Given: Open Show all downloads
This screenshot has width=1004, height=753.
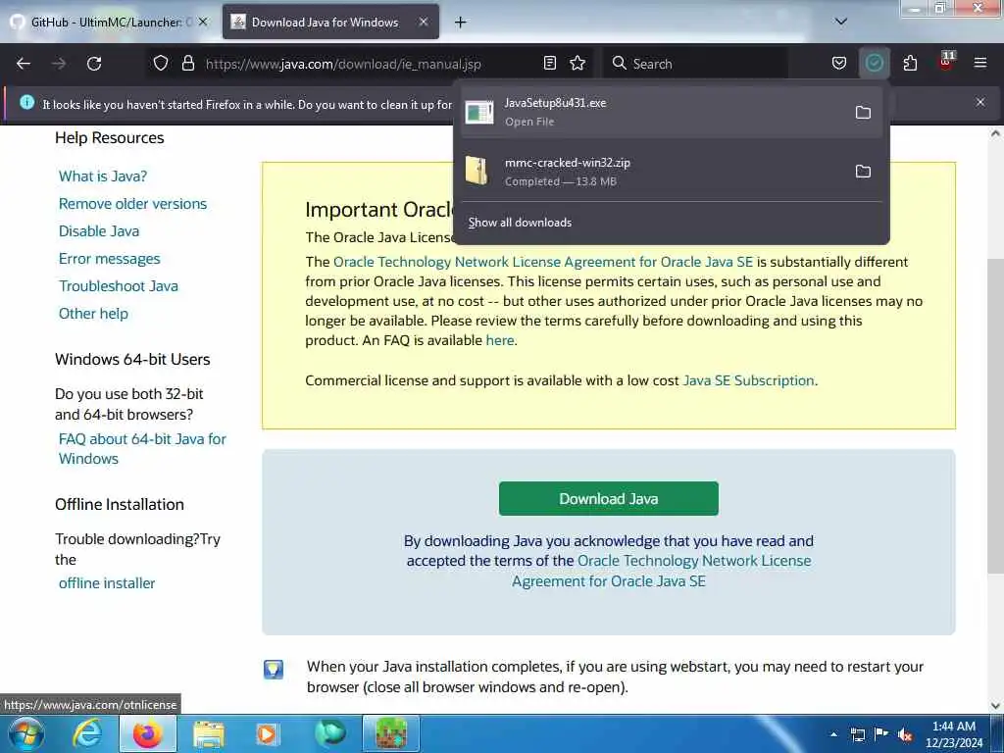Looking at the screenshot, I should point(520,223).
